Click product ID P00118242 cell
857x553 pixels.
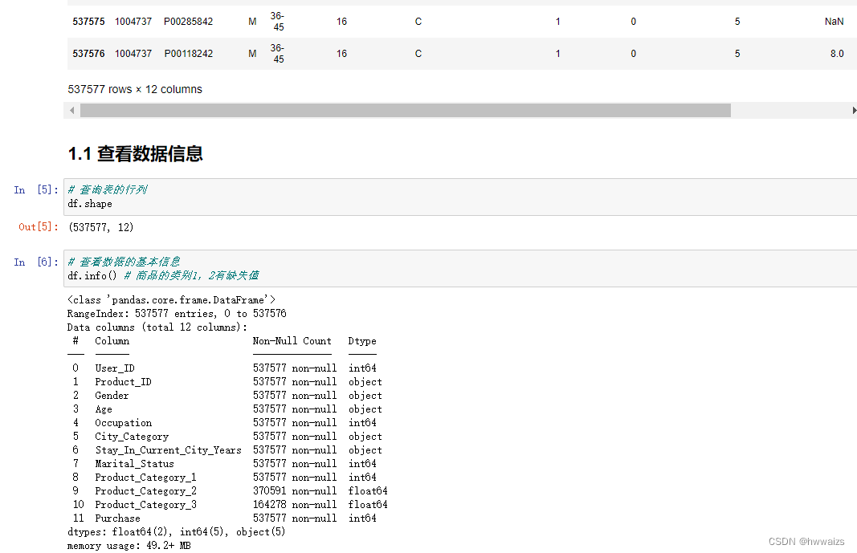[189, 54]
